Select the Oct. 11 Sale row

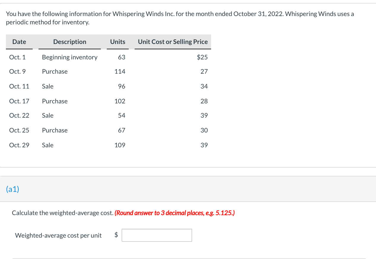[x=47, y=86]
